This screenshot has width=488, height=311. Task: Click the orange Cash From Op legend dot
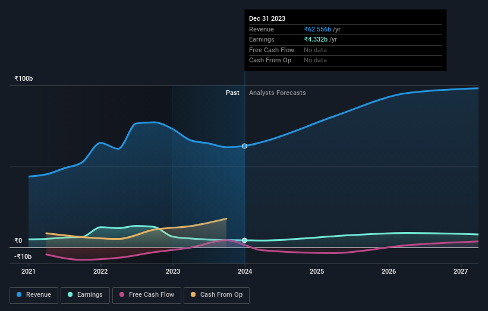(x=193, y=294)
